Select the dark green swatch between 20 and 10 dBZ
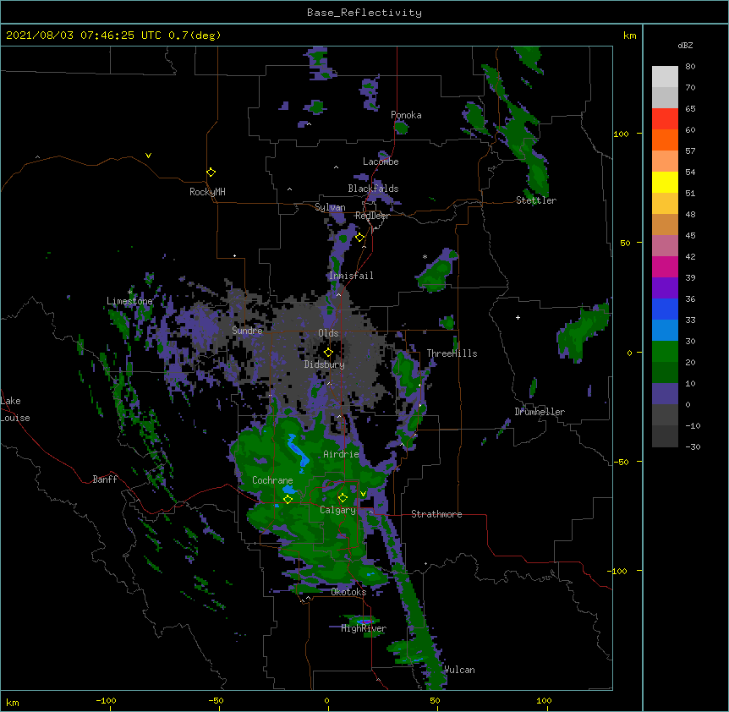Viewport: 729px width, 712px height. click(x=665, y=373)
